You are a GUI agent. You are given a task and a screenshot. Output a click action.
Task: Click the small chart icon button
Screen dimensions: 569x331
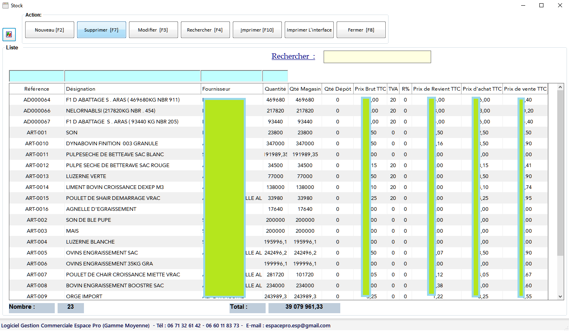click(x=9, y=34)
